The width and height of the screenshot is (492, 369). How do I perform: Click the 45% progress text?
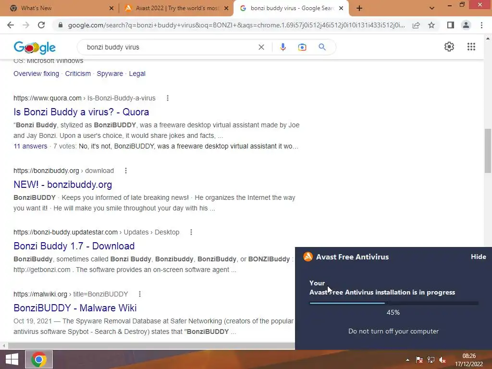[x=393, y=312]
